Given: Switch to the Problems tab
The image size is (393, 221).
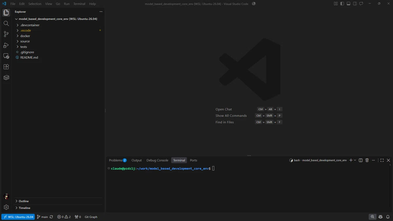Looking at the screenshot, I should click(118, 160).
